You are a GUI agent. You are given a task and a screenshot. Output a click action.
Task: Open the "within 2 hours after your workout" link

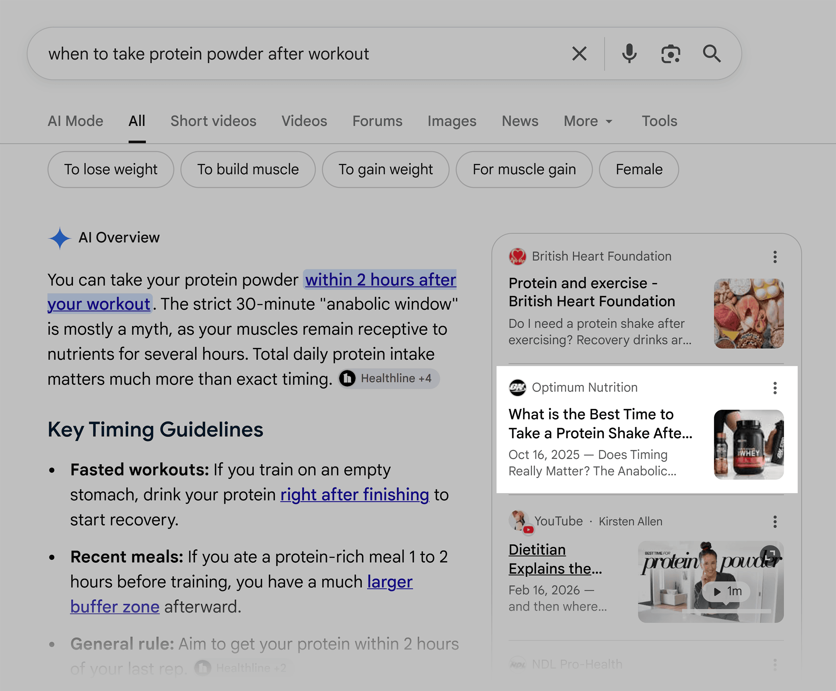point(380,280)
